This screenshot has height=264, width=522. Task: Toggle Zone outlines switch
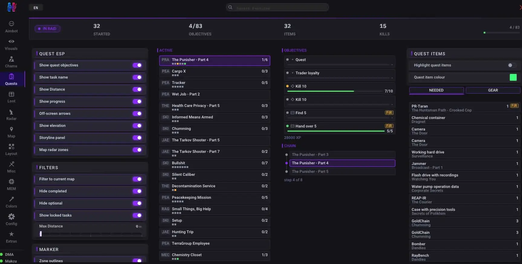pyautogui.click(x=137, y=261)
